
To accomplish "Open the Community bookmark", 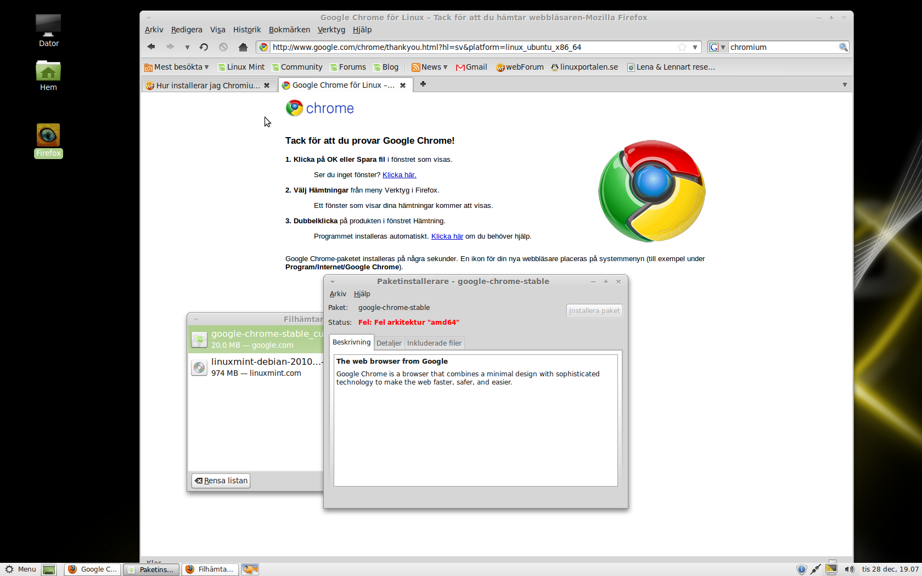I will tap(297, 67).
